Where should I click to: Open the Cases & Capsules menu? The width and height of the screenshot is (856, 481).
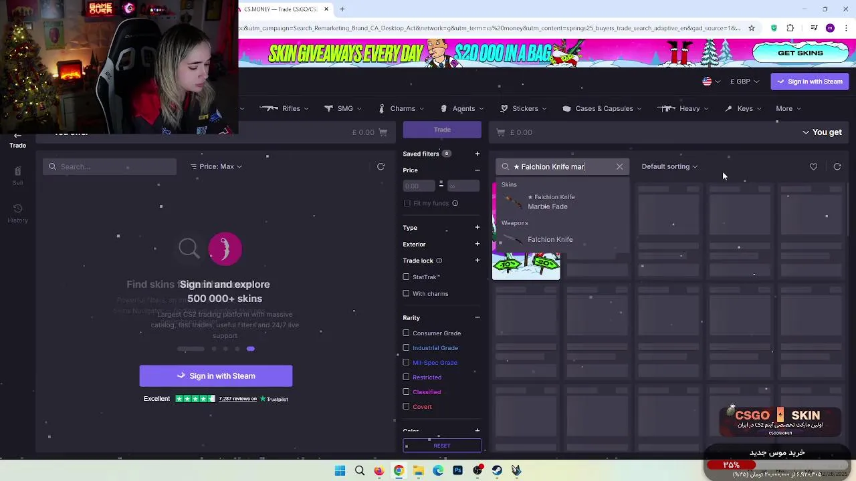[x=603, y=108]
